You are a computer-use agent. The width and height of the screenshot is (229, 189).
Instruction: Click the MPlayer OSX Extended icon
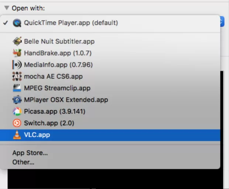pyautogui.click(x=17, y=100)
